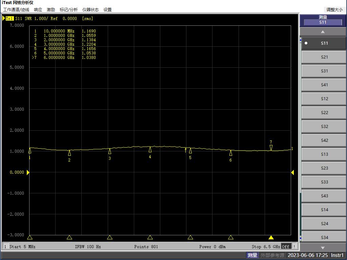Toggle the Off indicator in status bar
Image resolution: width=347 pixels, height=260 pixels.
tap(286, 246)
